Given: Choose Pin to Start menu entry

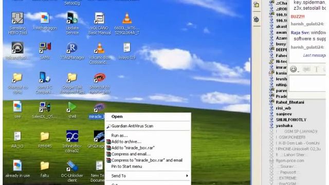Looking at the screenshot, I should [x=148, y=166].
